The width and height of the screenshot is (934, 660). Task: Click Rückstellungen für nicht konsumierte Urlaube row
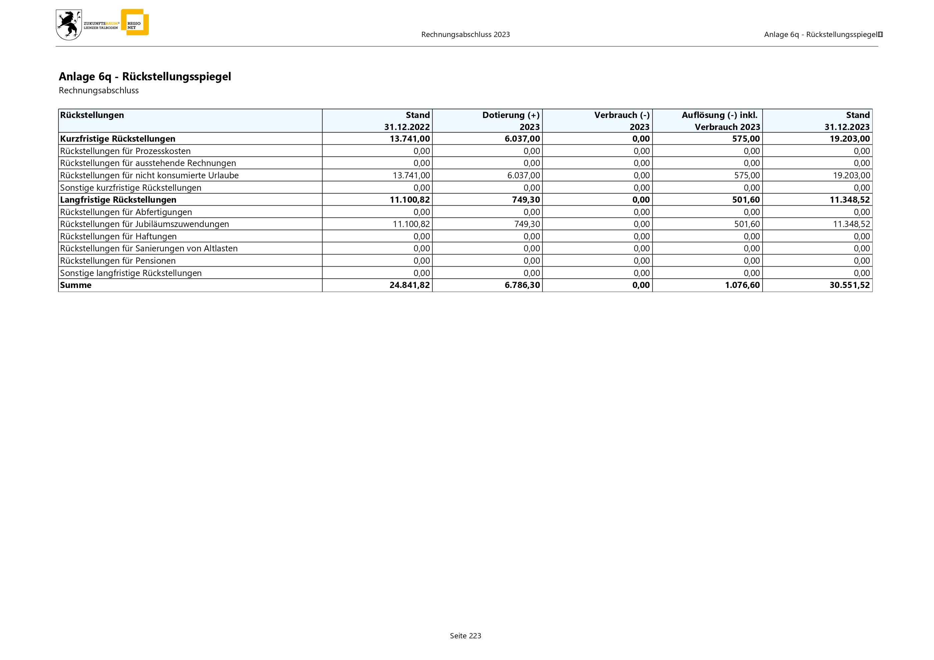pos(149,175)
